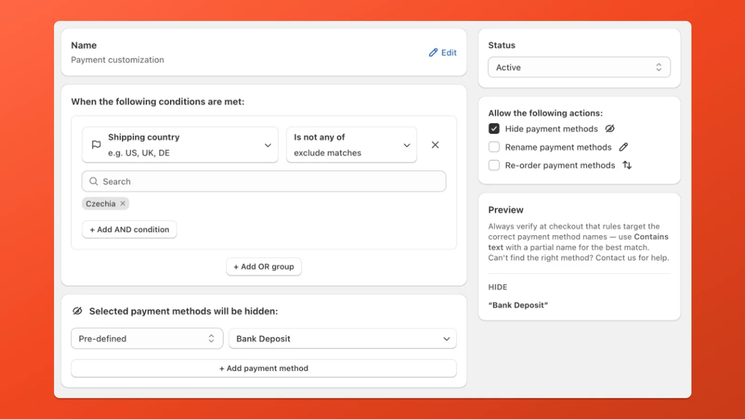
Task: Click the crossed-eye icon in hidden methods heading
Action: tap(78, 311)
